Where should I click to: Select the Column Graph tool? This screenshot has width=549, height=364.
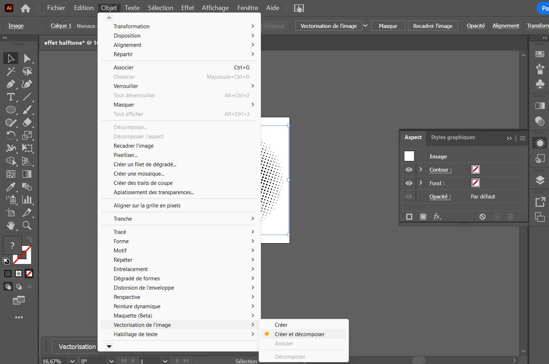27,200
